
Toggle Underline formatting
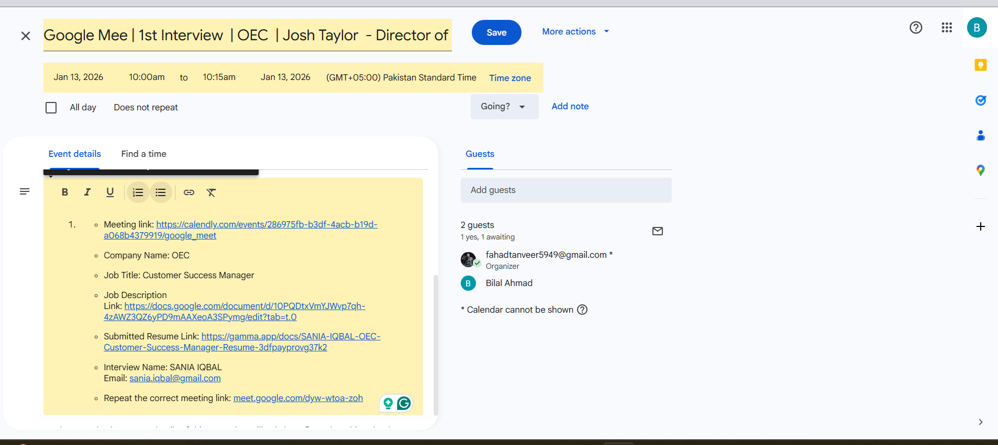(x=110, y=192)
